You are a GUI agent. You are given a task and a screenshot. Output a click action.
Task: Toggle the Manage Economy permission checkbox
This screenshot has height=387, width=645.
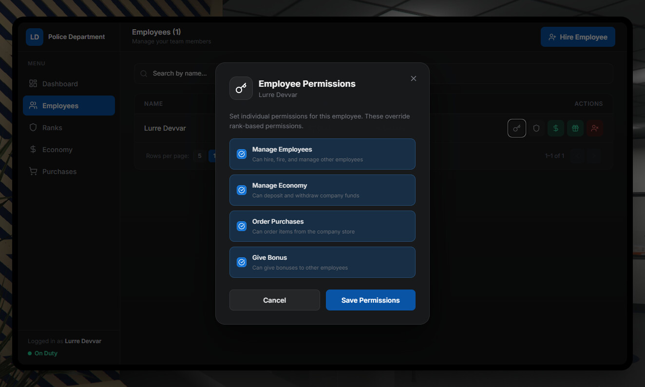242,190
